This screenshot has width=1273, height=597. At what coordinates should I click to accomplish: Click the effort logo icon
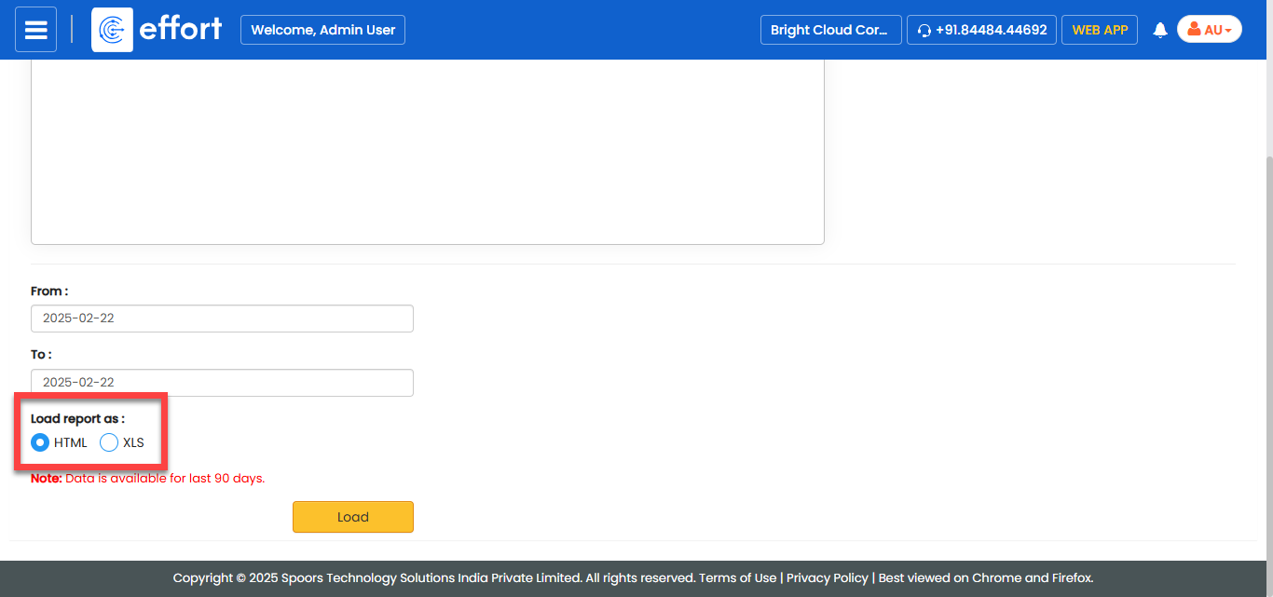[x=112, y=30]
